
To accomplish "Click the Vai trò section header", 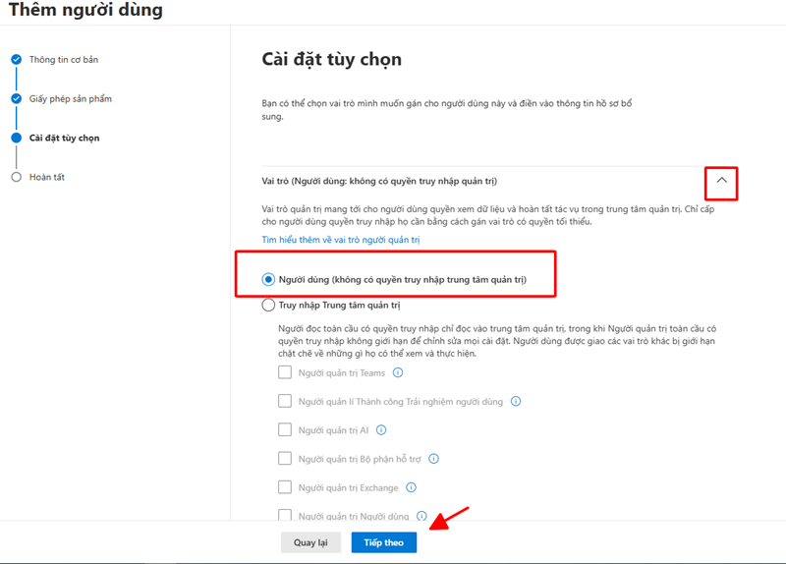I will [x=379, y=182].
